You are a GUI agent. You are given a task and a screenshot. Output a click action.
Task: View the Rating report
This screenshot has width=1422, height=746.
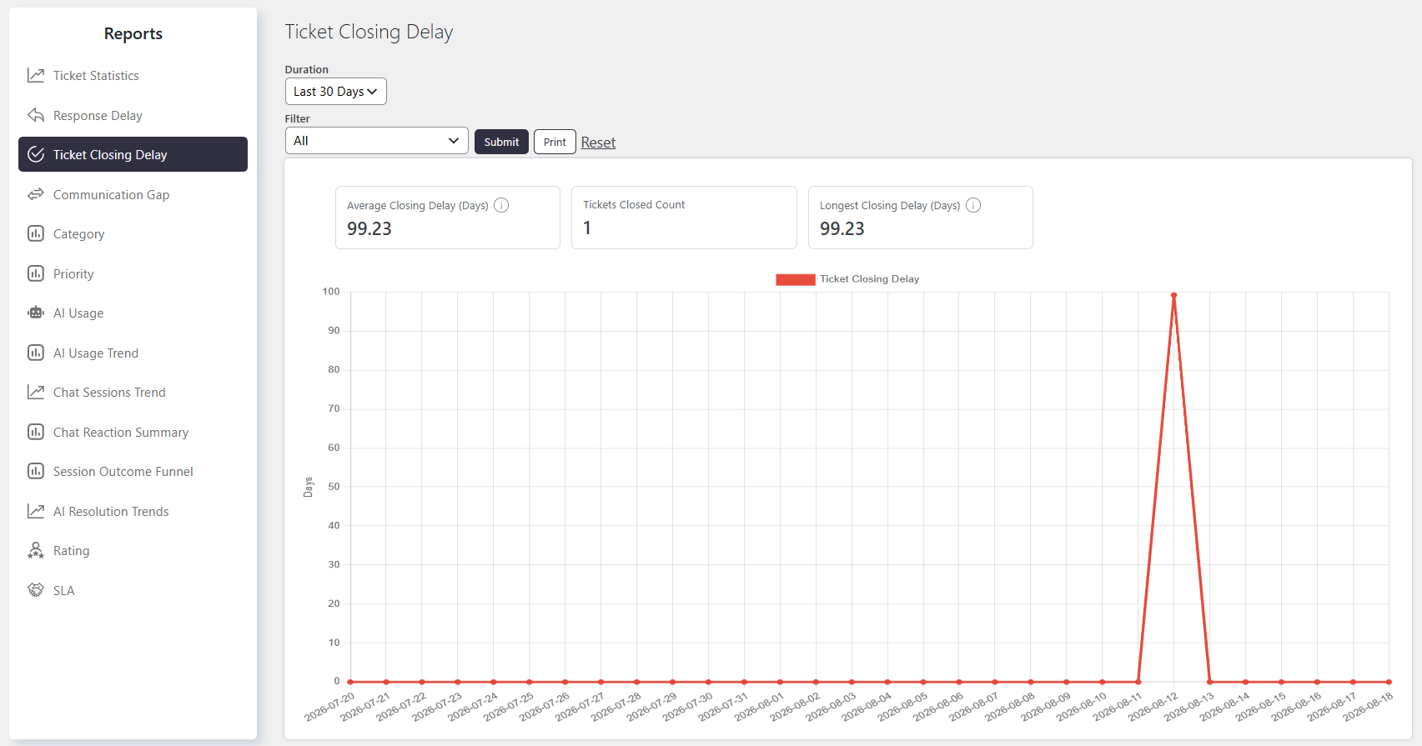point(133,550)
